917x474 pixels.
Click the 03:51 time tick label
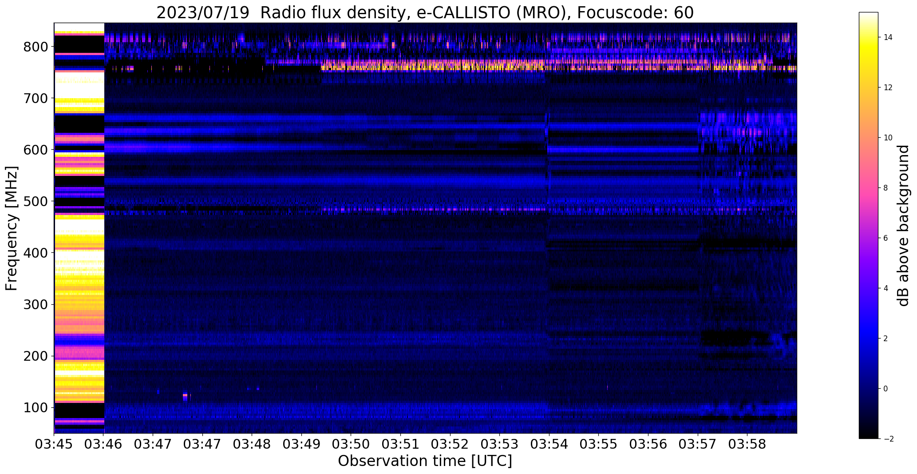tap(401, 445)
